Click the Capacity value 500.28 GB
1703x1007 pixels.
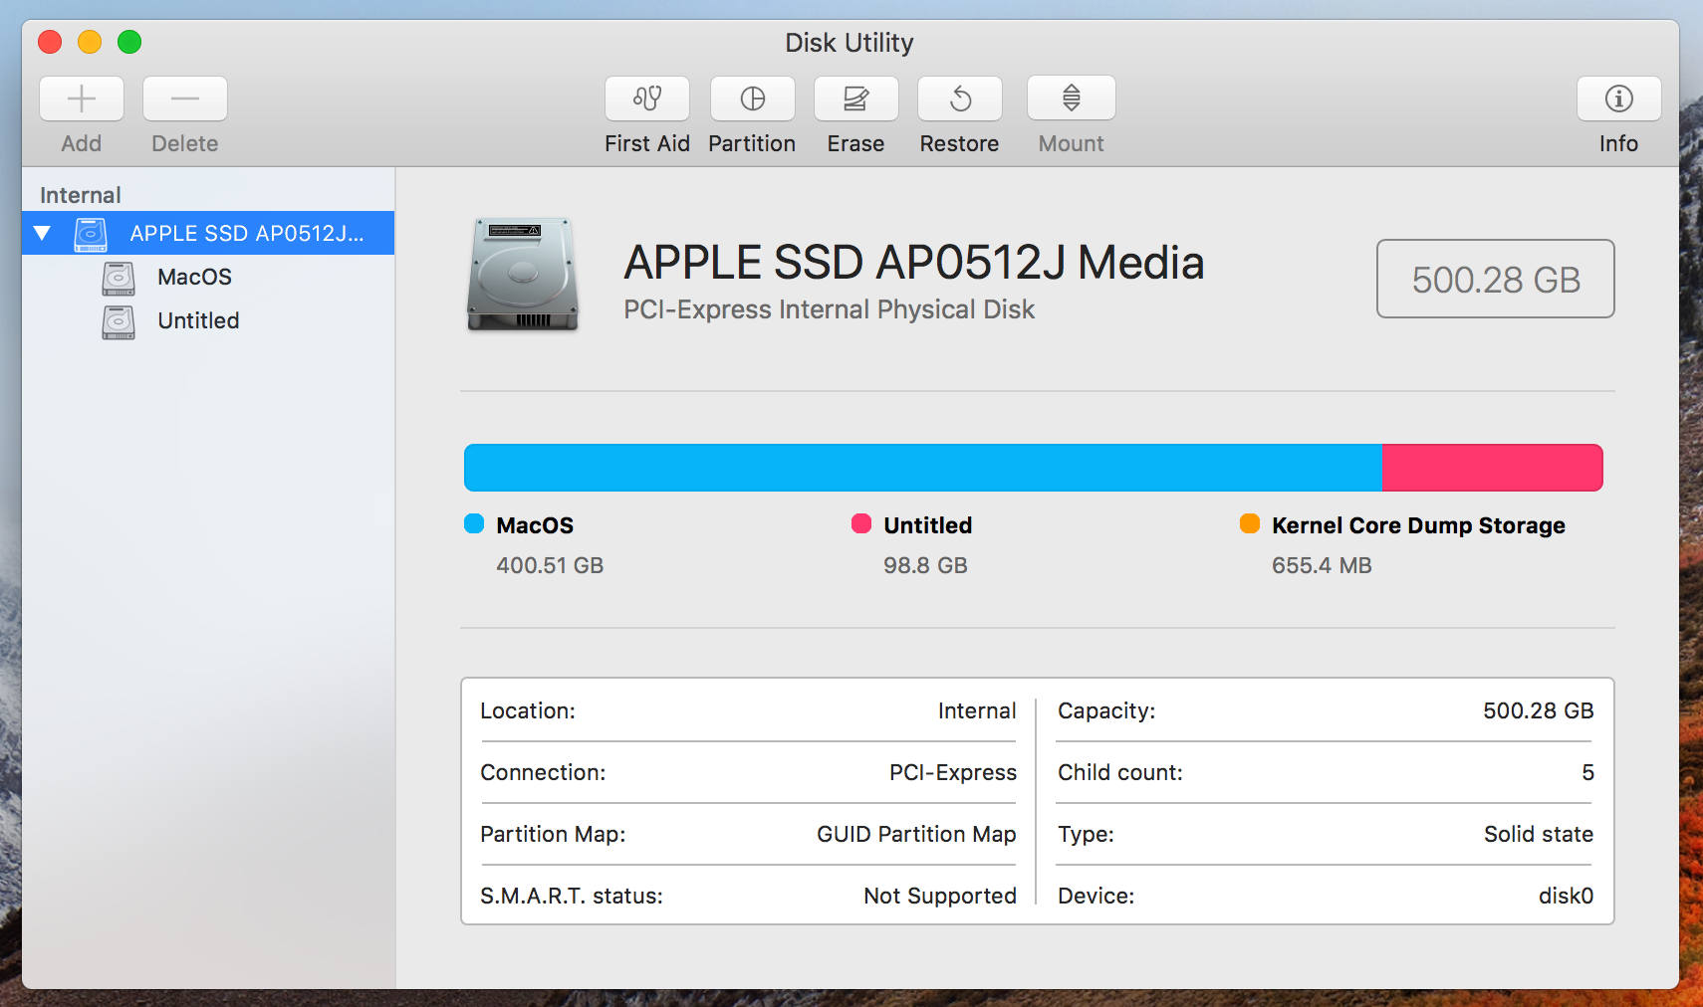point(1538,710)
